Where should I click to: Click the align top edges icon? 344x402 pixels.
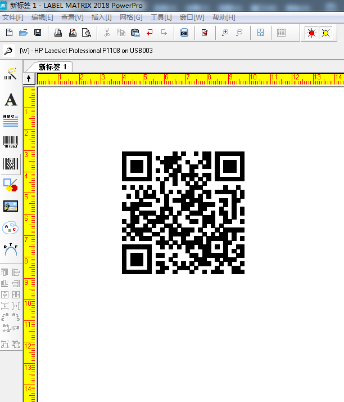(4, 273)
